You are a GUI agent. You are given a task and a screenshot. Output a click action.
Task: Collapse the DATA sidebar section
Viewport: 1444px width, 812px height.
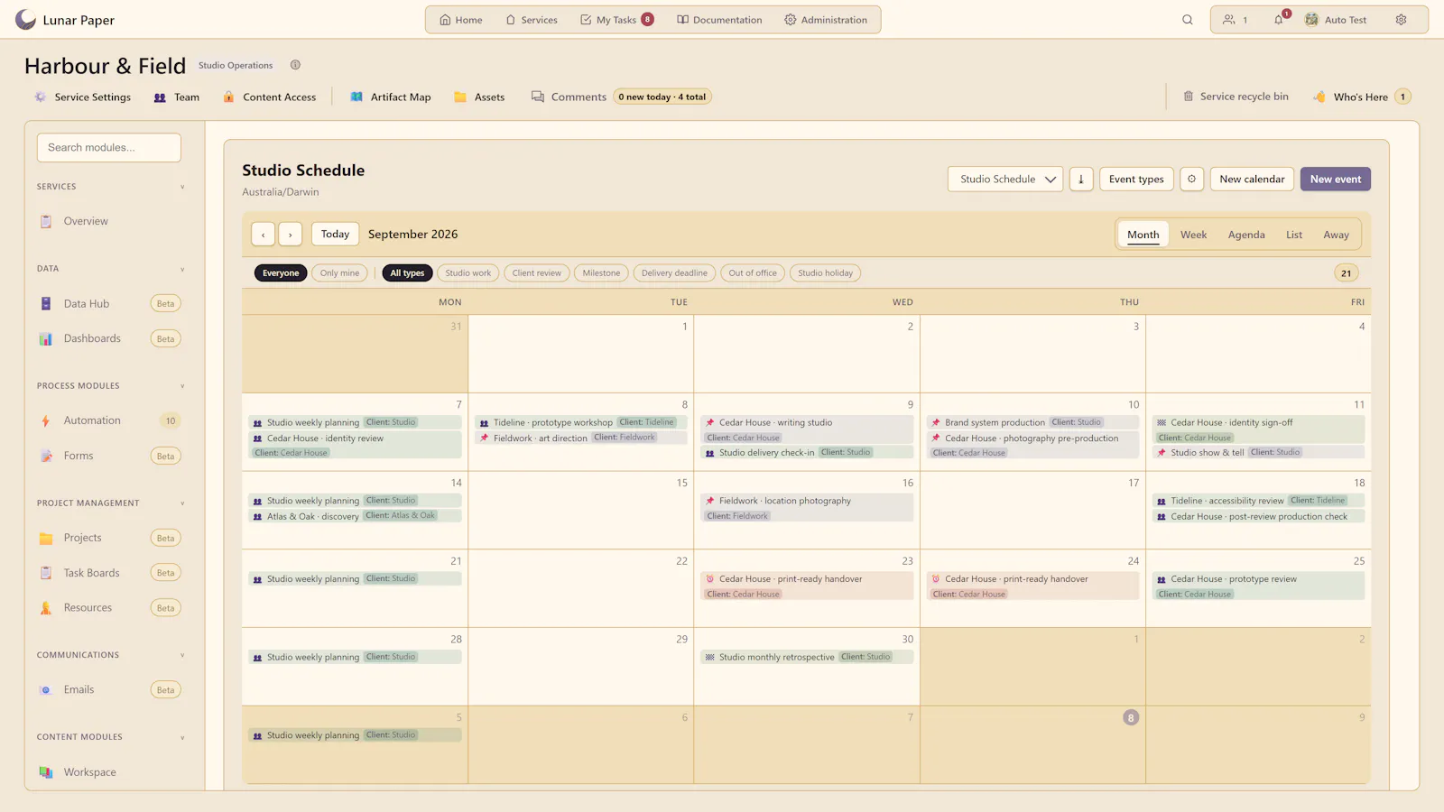point(182,269)
